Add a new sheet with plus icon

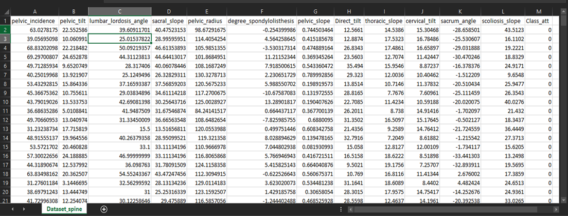104,209
